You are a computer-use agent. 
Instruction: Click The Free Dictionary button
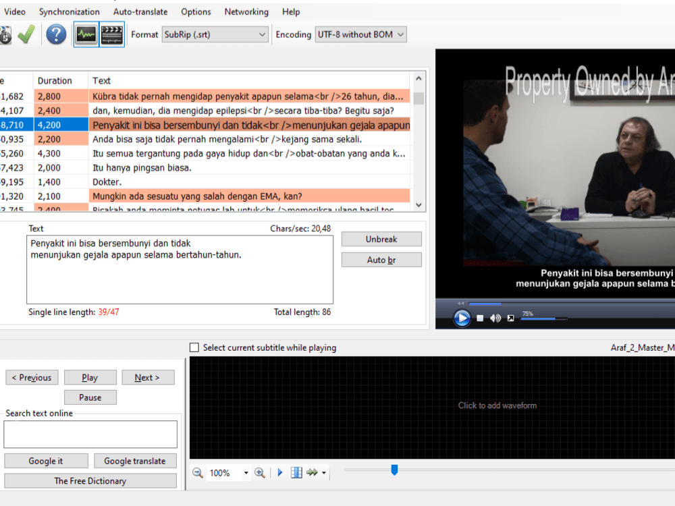90,480
